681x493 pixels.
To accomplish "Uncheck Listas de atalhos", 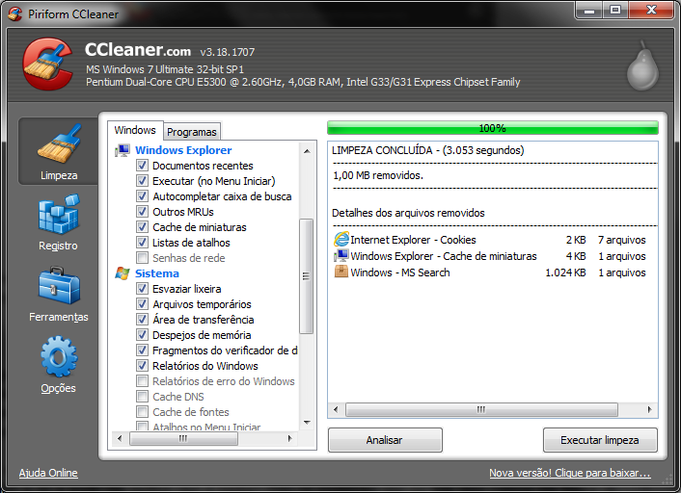I will 142,243.
